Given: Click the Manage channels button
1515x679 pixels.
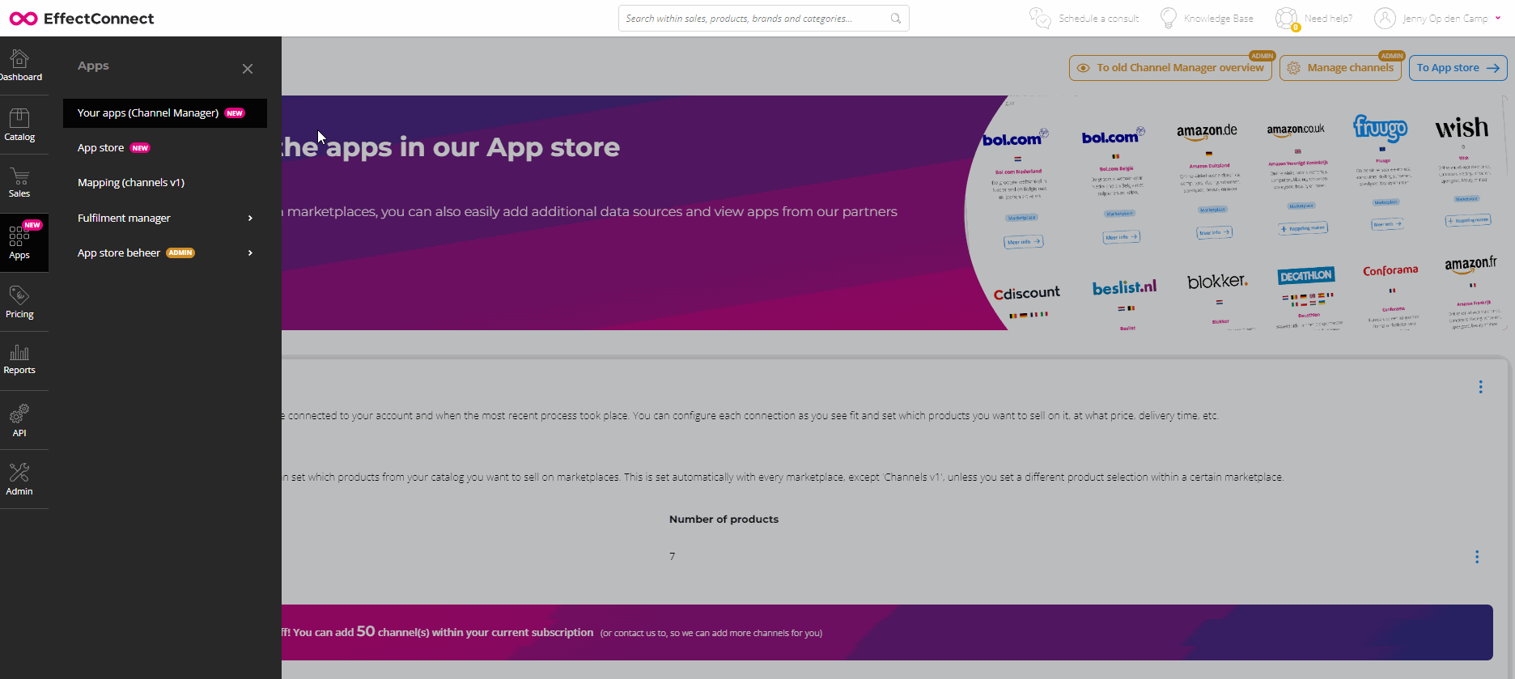Looking at the screenshot, I should (1340, 68).
